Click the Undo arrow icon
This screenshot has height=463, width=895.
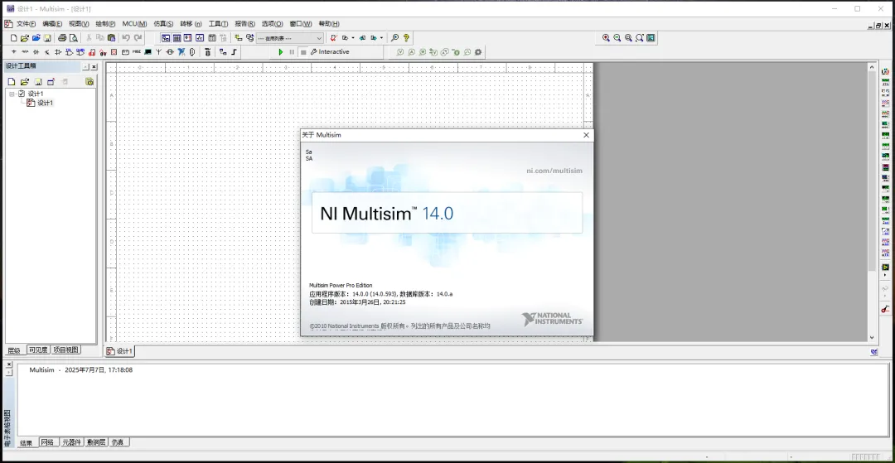126,38
